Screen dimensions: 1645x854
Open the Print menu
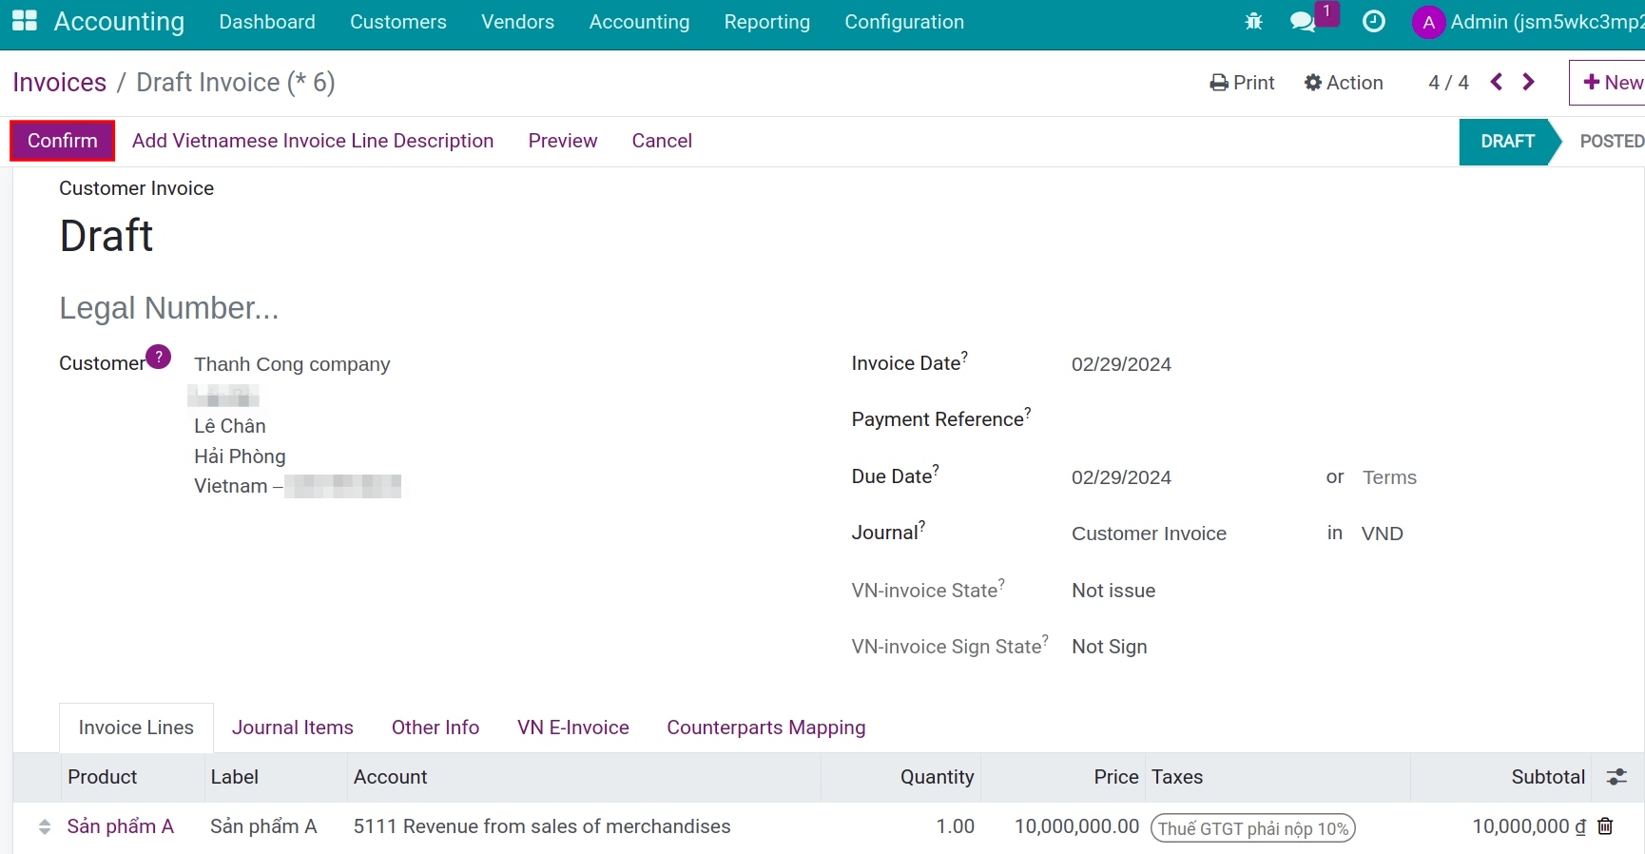point(1242,83)
